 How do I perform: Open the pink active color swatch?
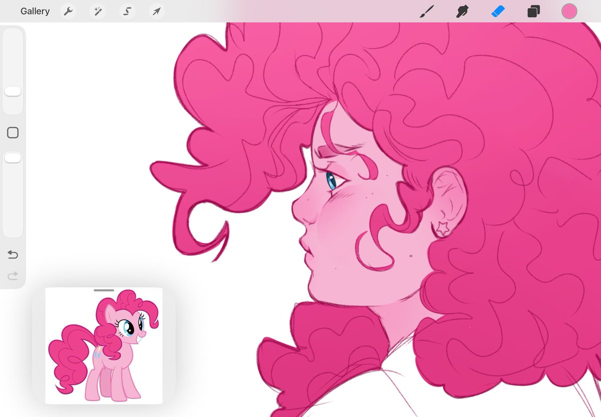(x=569, y=11)
